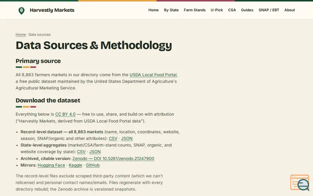The height and width of the screenshot is (196, 313).
Task: Open the GitHub mirror link
Action: [93, 165]
